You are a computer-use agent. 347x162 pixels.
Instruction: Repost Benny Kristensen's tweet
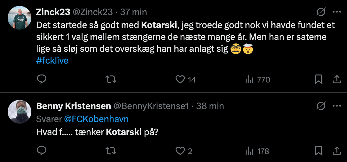pos(111,151)
